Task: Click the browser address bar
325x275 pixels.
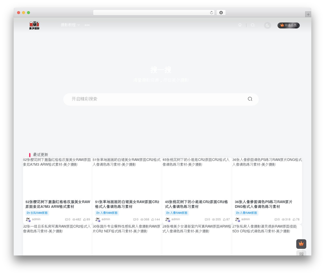Action: 154,13
